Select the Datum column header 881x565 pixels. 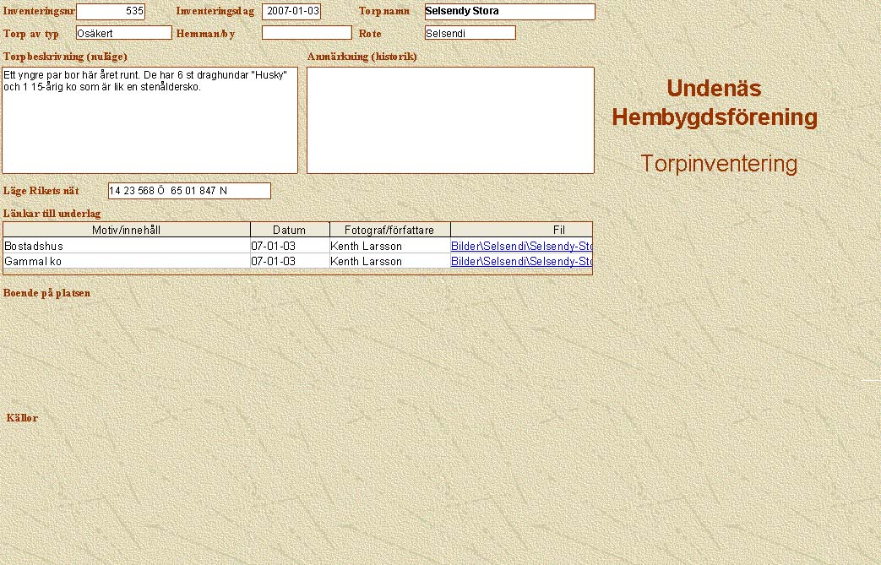pyautogui.click(x=290, y=230)
